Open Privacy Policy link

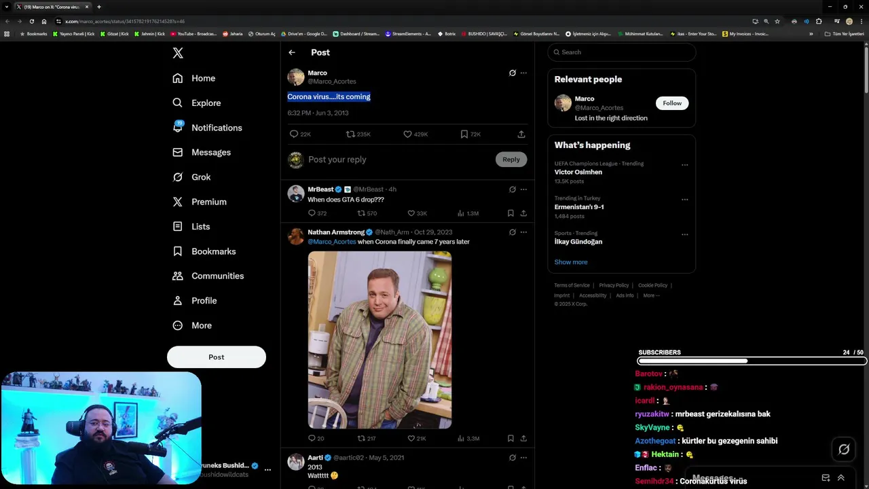click(614, 285)
